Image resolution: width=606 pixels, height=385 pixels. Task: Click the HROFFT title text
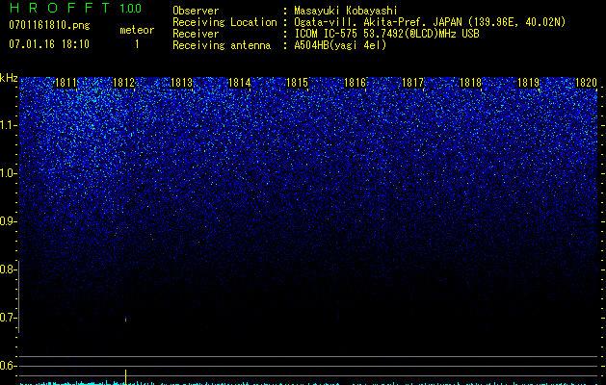tap(60, 8)
